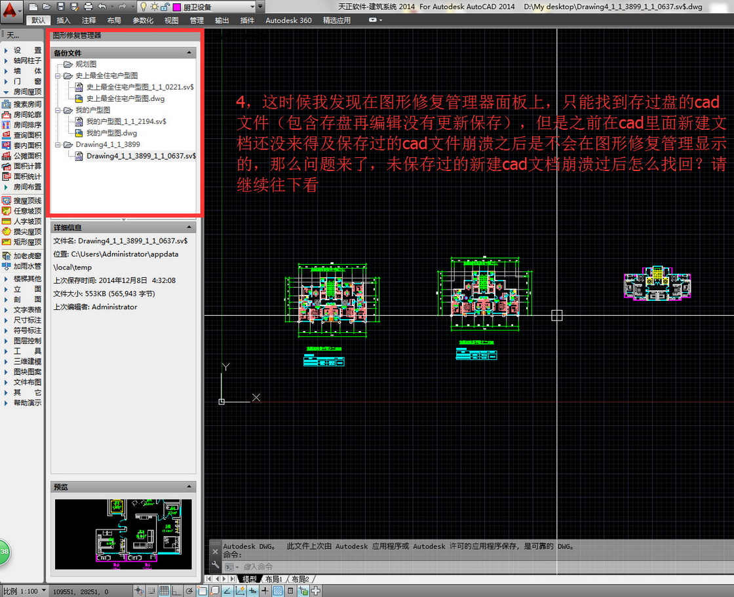Collapse the 我的户型图 folder node
This screenshot has height=597, width=734.
(58, 110)
